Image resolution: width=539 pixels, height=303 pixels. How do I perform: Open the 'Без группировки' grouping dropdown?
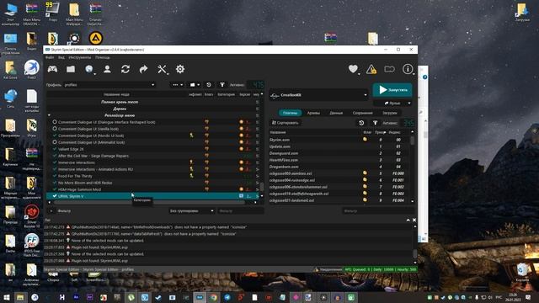click(192, 211)
